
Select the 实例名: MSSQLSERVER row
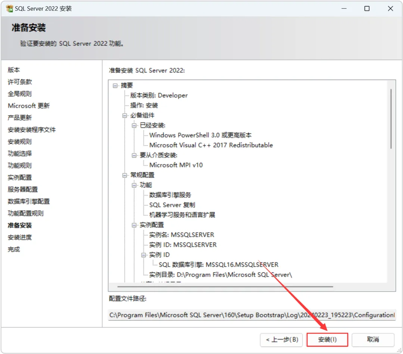tap(182, 235)
